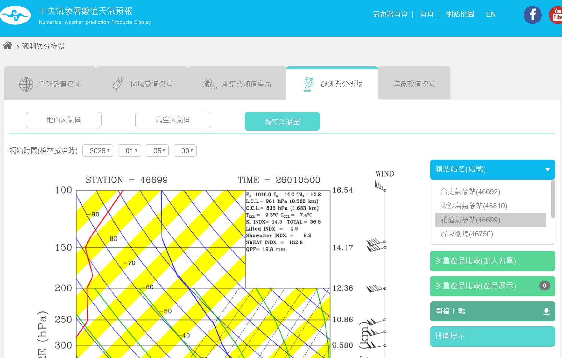Select the 地面天氣圖 sub-tab
The height and width of the screenshot is (358, 562).
(64, 120)
